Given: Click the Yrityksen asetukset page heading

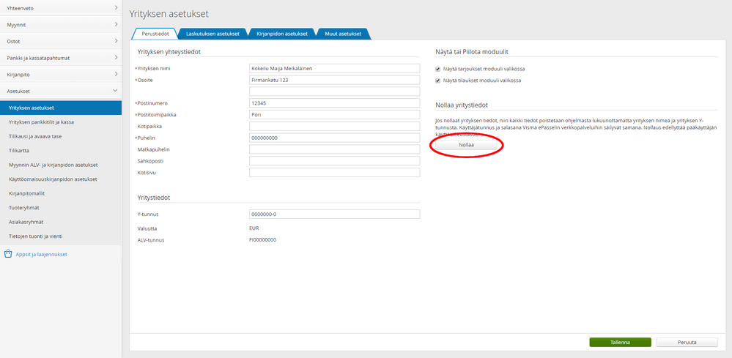Looking at the screenshot, I should pyautogui.click(x=169, y=14).
